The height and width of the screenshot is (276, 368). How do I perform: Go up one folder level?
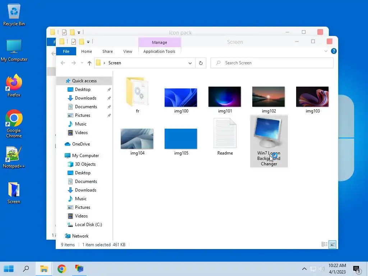pos(89,63)
